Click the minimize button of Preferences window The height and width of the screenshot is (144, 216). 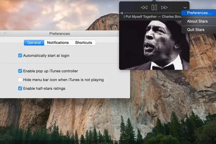(x=1, y=34)
